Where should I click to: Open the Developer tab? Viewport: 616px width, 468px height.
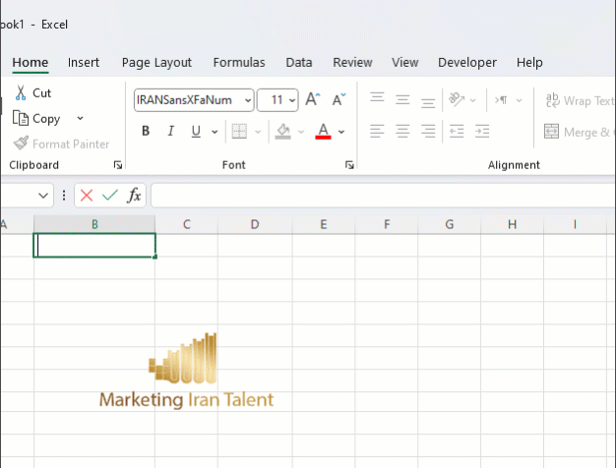pyautogui.click(x=467, y=63)
